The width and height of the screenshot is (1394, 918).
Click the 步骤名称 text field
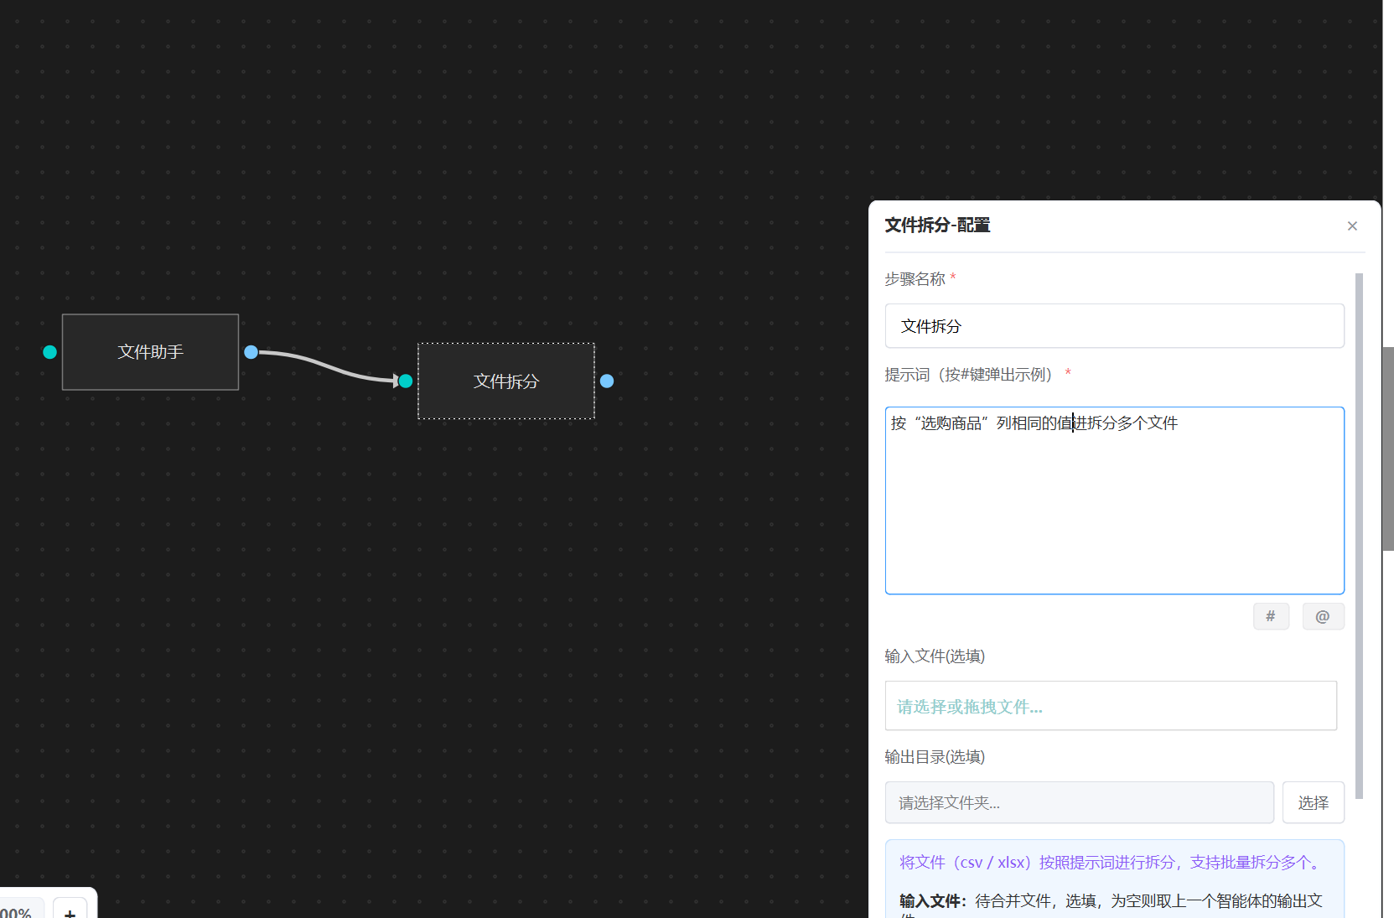point(1114,326)
